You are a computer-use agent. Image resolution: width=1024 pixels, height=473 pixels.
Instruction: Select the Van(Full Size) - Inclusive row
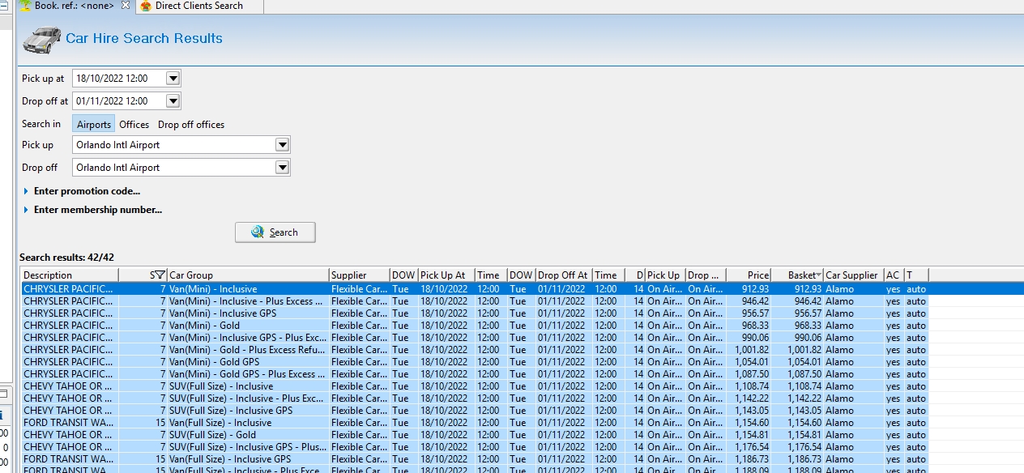pos(523,423)
